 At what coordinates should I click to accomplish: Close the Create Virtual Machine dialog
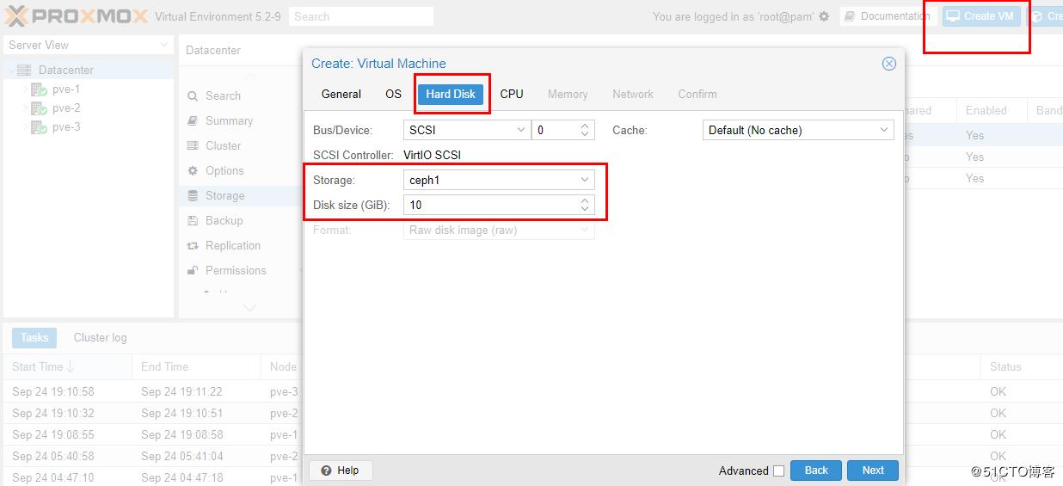tap(889, 64)
